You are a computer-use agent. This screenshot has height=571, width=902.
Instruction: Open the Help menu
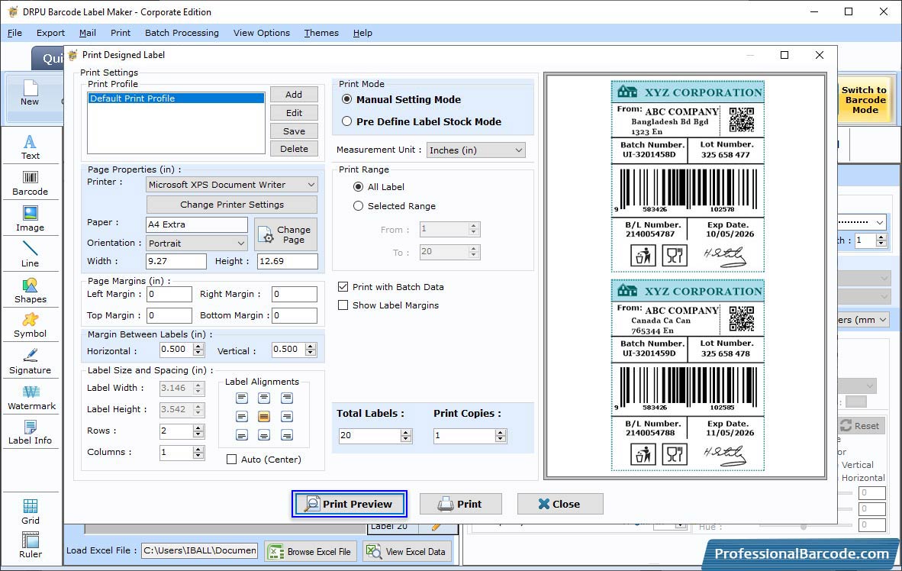362,33
